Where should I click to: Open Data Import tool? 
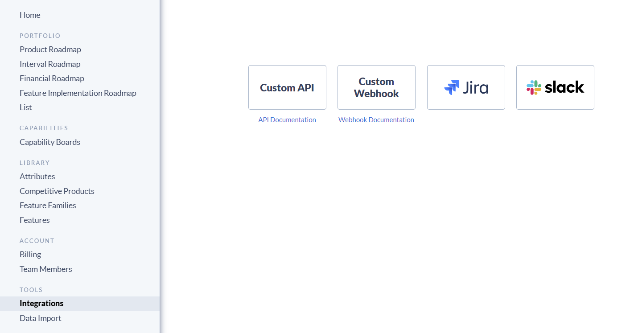[41, 318]
